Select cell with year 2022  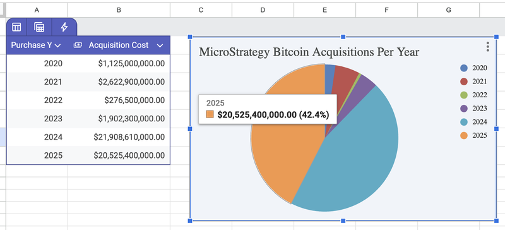click(x=37, y=100)
